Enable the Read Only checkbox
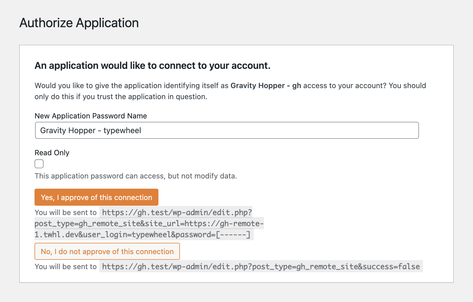Viewport: 473px width, 302px height. (39, 164)
